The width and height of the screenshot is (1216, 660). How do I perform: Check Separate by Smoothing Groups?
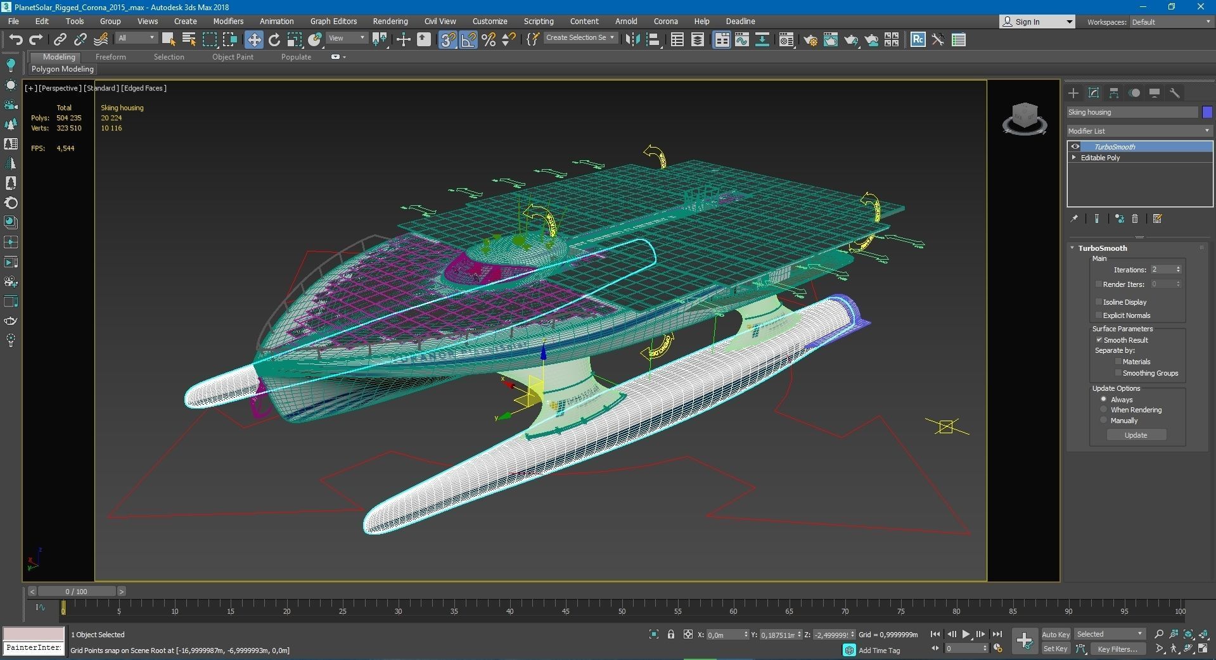pos(1118,372)
